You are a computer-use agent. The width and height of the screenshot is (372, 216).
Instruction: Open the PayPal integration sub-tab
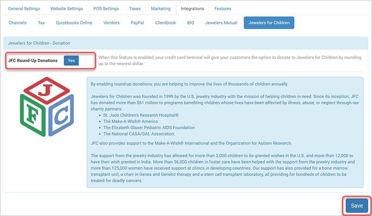click(x=137, y=23)
